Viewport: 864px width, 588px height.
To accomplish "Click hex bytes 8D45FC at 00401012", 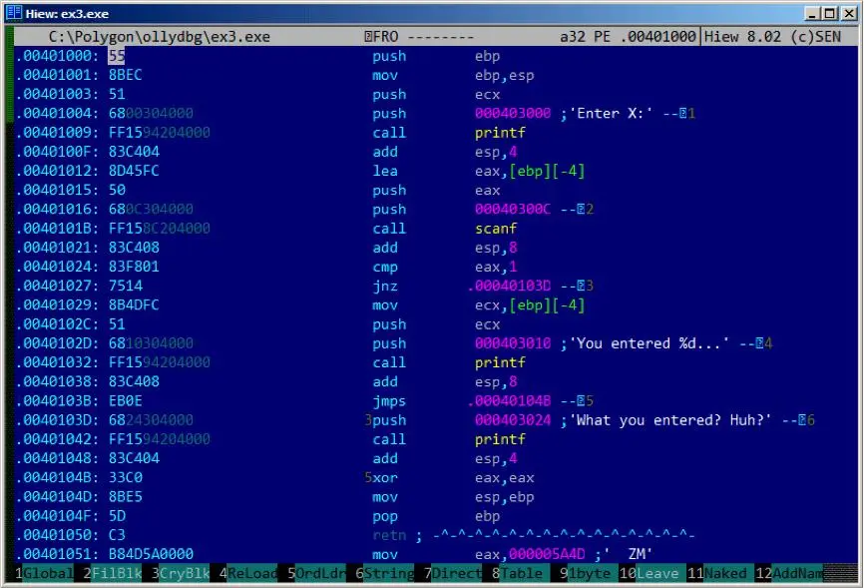I will (x=134, y=171).
